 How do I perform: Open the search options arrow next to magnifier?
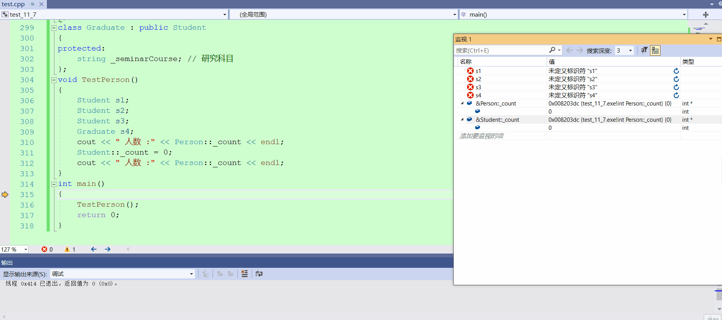[559, 50]
